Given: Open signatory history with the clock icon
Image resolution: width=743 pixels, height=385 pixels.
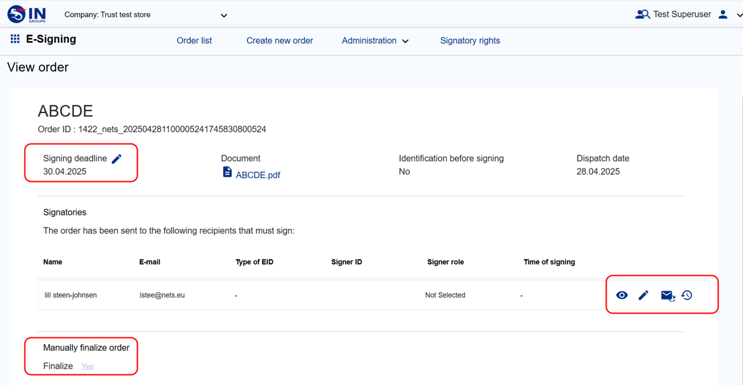Looking at the screenshot, I should pyautogui.click(x=687, y=295).
